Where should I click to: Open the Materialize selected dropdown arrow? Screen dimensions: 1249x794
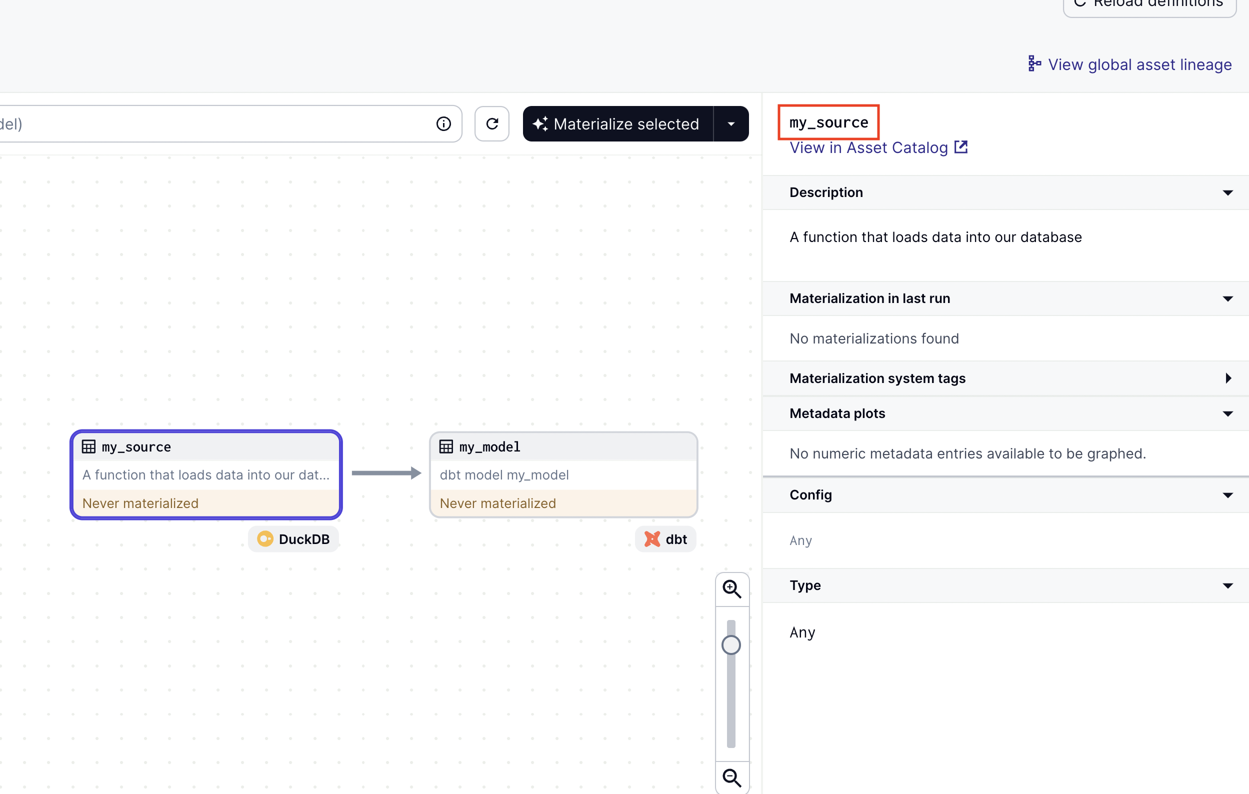[731, 124]
